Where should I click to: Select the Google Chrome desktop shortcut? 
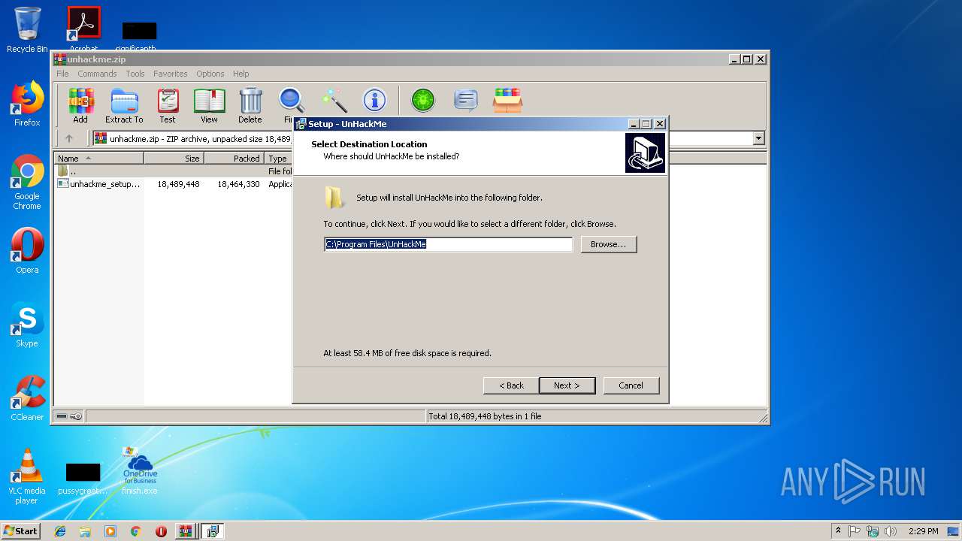coord(27,183)
